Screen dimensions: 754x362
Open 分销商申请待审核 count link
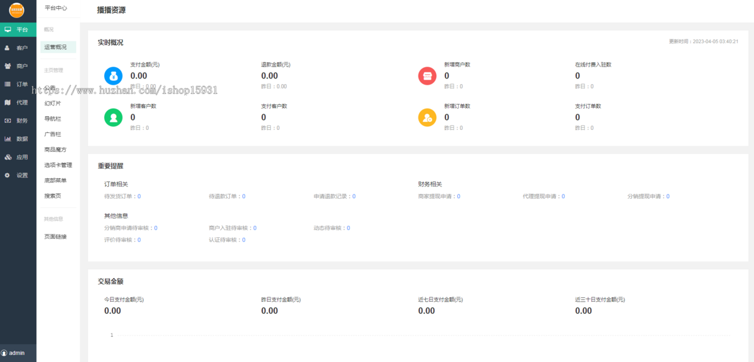pyautogui.click(x=156, y=228)
